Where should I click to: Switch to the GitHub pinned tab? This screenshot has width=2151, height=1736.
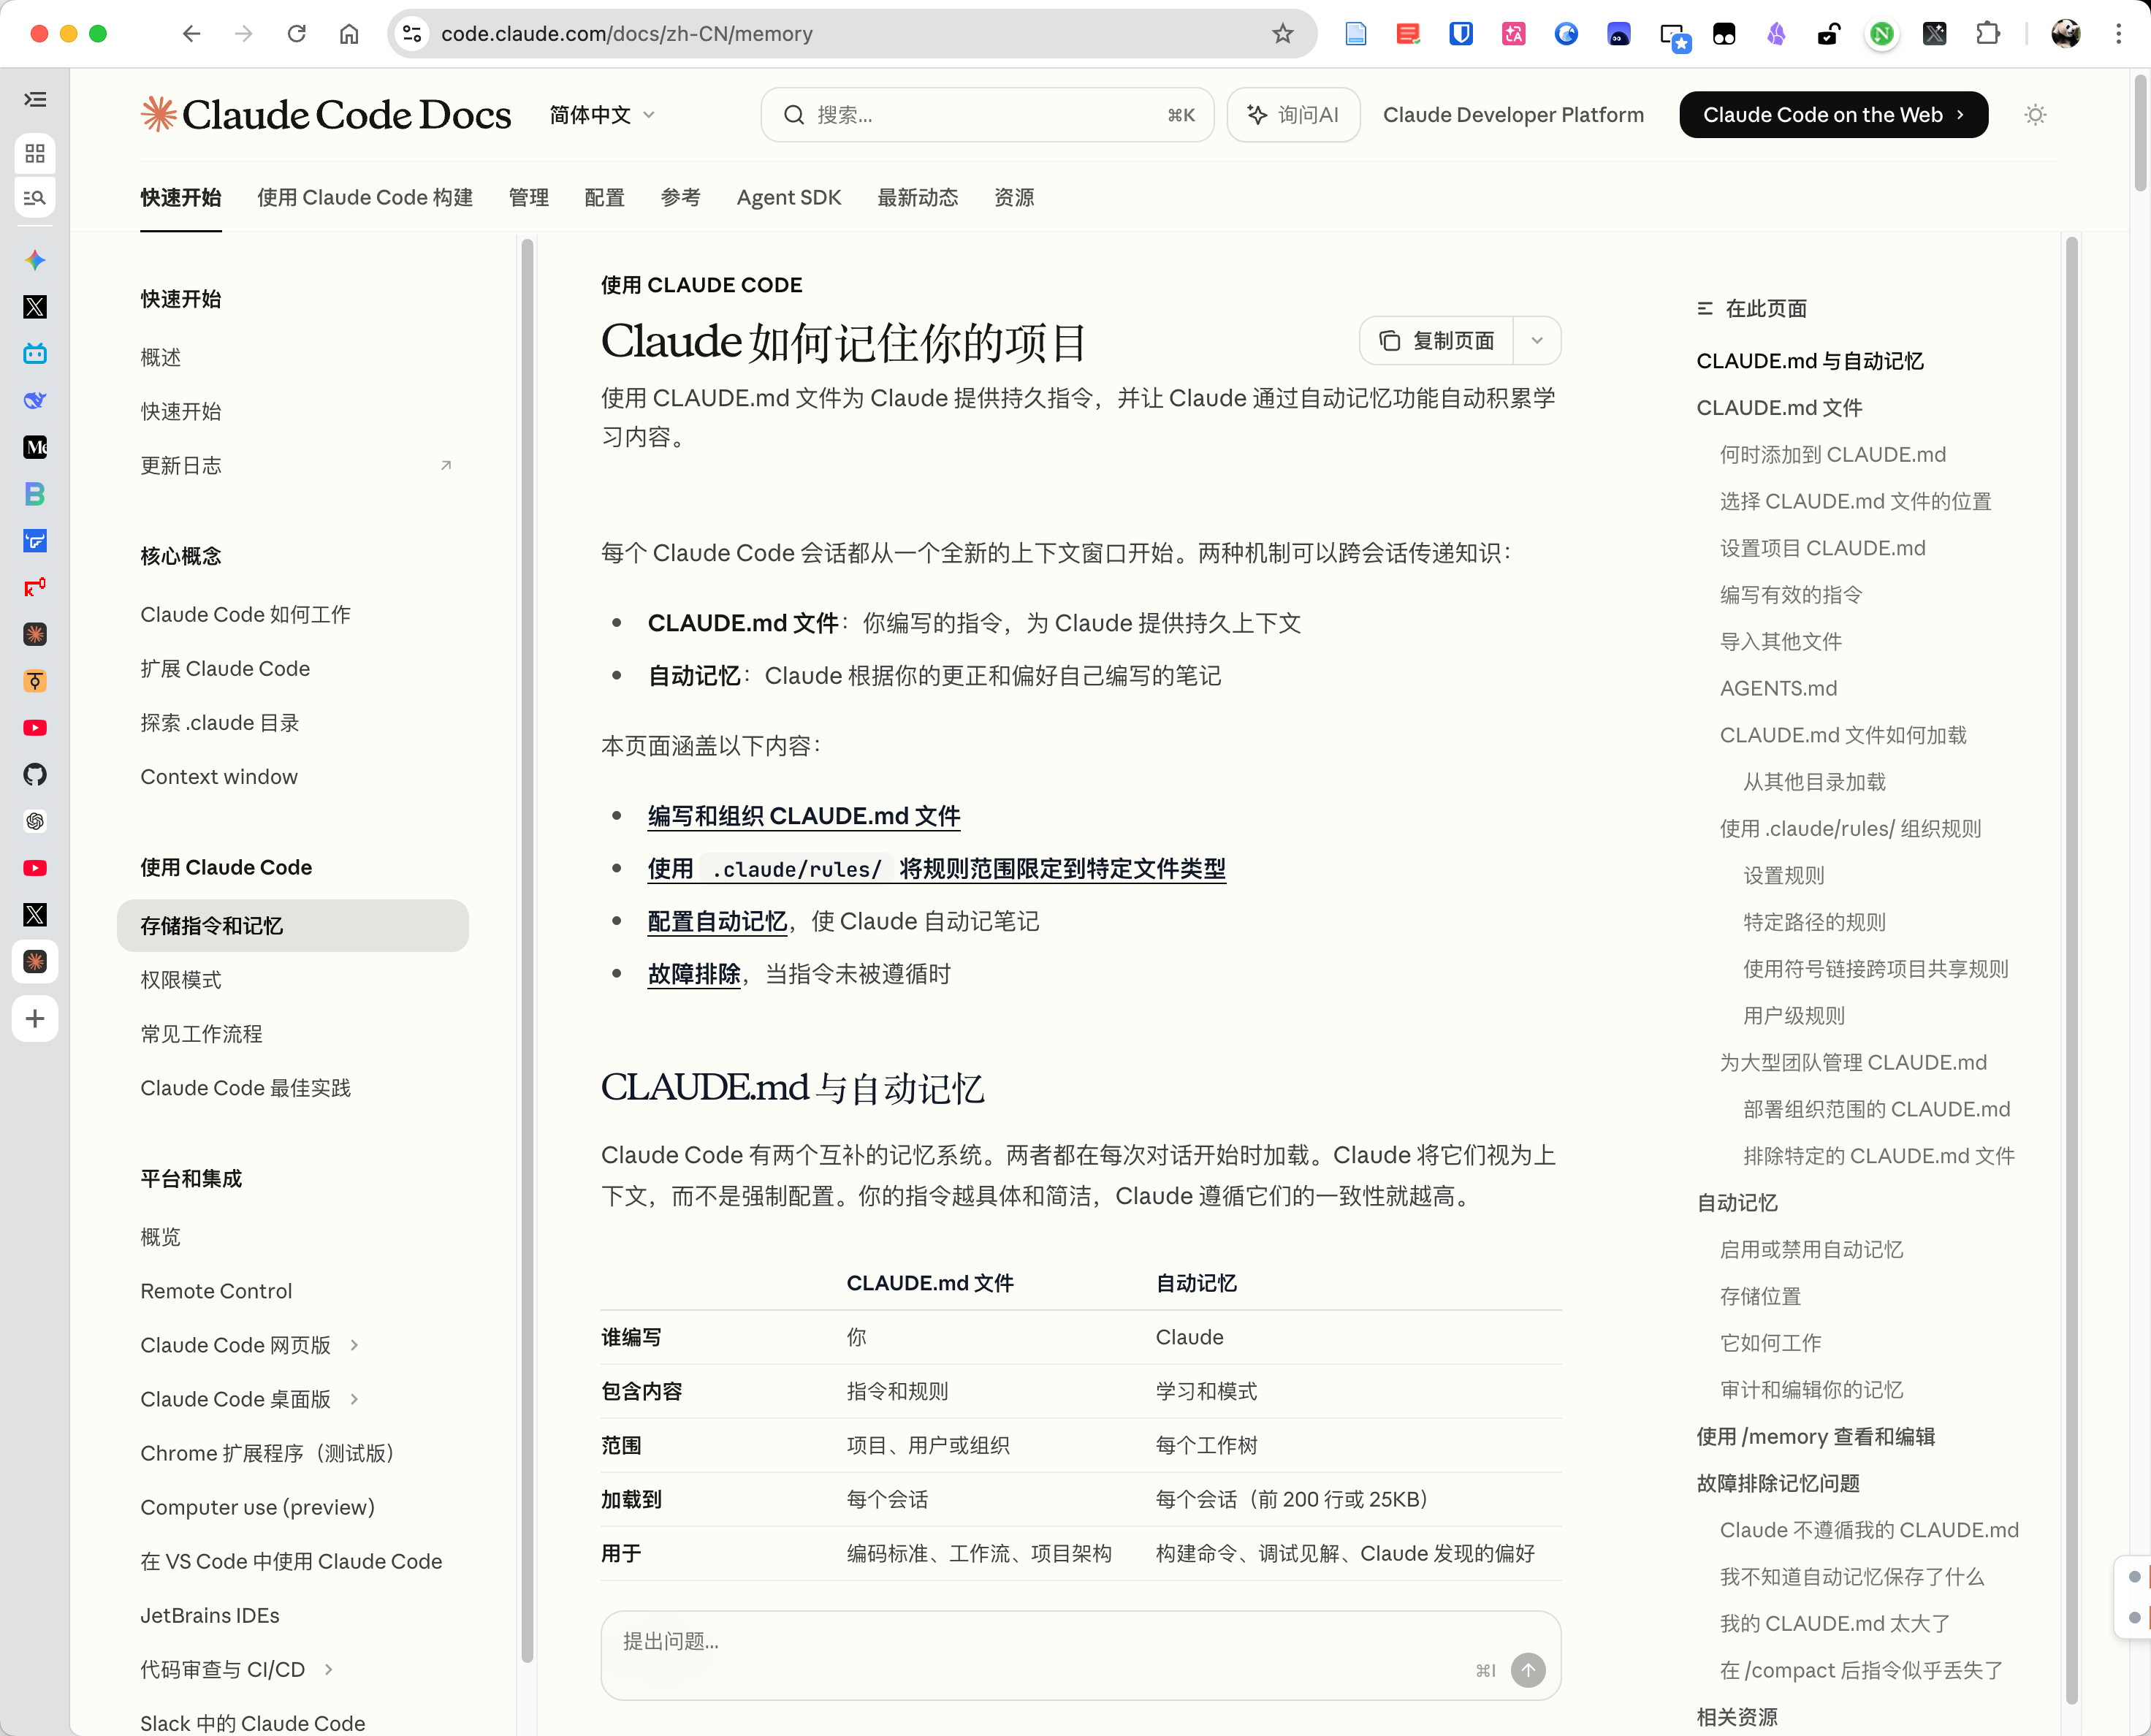pos(35,774)
